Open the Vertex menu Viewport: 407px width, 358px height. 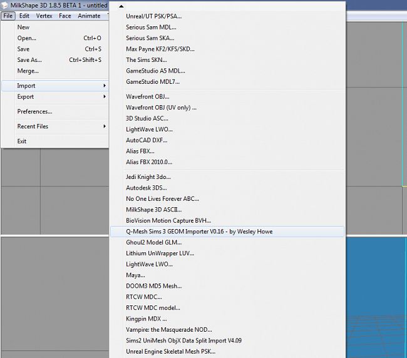(x=44, y=16)
